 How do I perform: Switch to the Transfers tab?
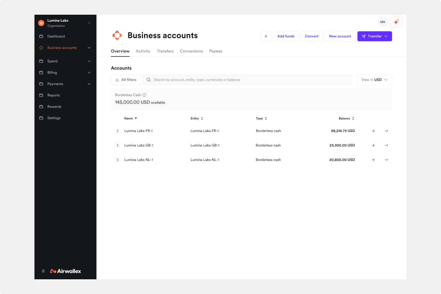pyautogui.click(x=165, y=51)
